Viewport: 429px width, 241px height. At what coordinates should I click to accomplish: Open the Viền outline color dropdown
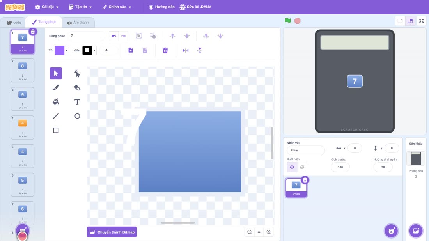click(x=89, y=50)
